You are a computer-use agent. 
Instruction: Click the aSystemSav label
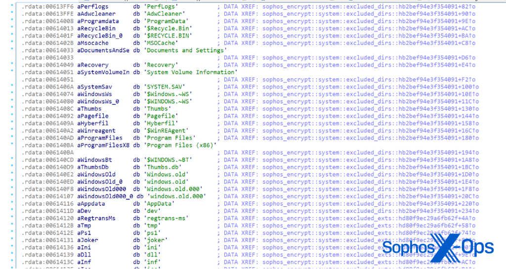94,87
